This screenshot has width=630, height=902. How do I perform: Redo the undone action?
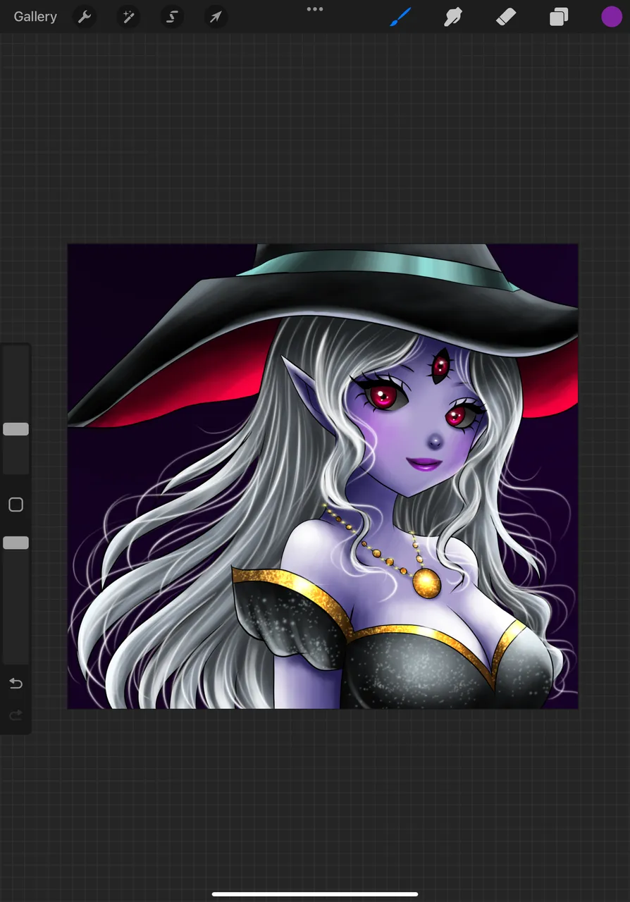click(16, 715)
